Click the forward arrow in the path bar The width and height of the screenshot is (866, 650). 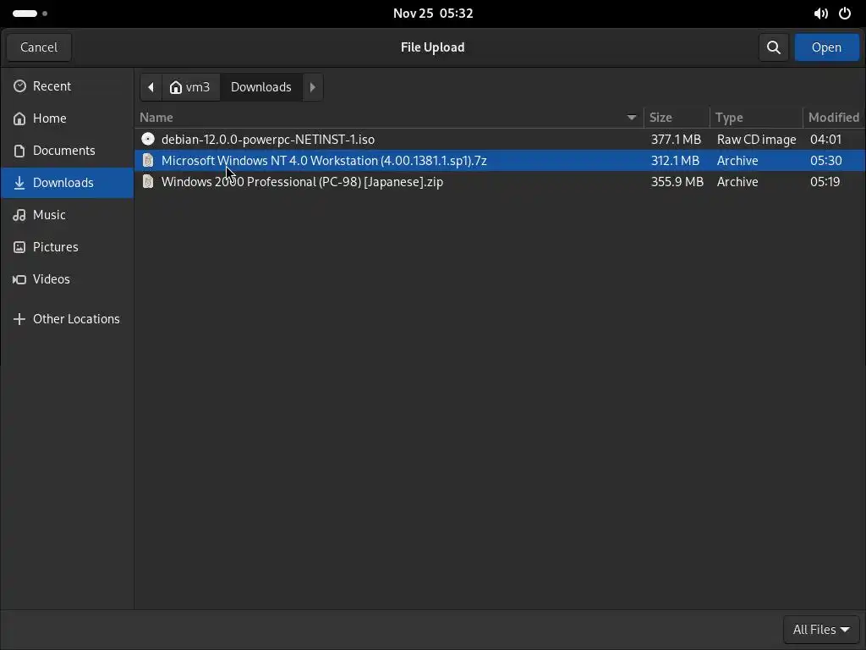click(x=313, y=87)
